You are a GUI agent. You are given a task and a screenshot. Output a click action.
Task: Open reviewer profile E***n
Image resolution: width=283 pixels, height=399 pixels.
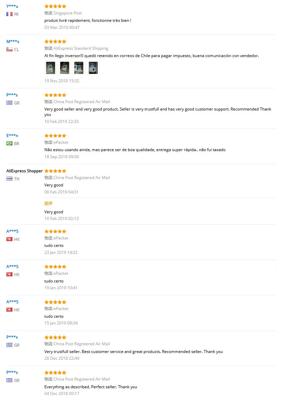(12, 136)
